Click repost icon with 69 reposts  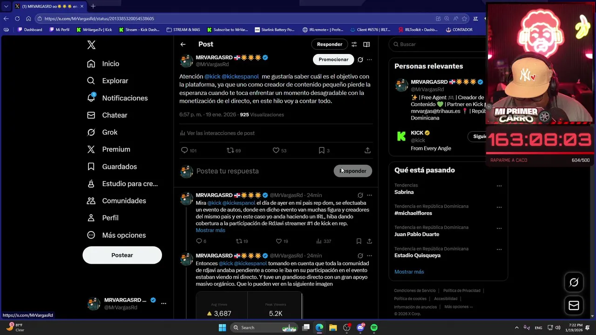[x=230, y=150]
